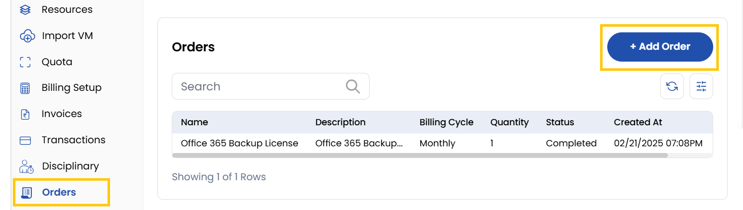Click the horizontal table scrollbar

420,155
